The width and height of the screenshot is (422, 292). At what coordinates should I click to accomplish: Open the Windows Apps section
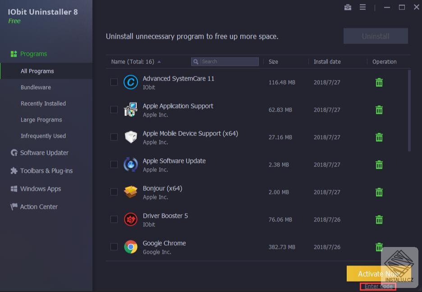[41, 189]
